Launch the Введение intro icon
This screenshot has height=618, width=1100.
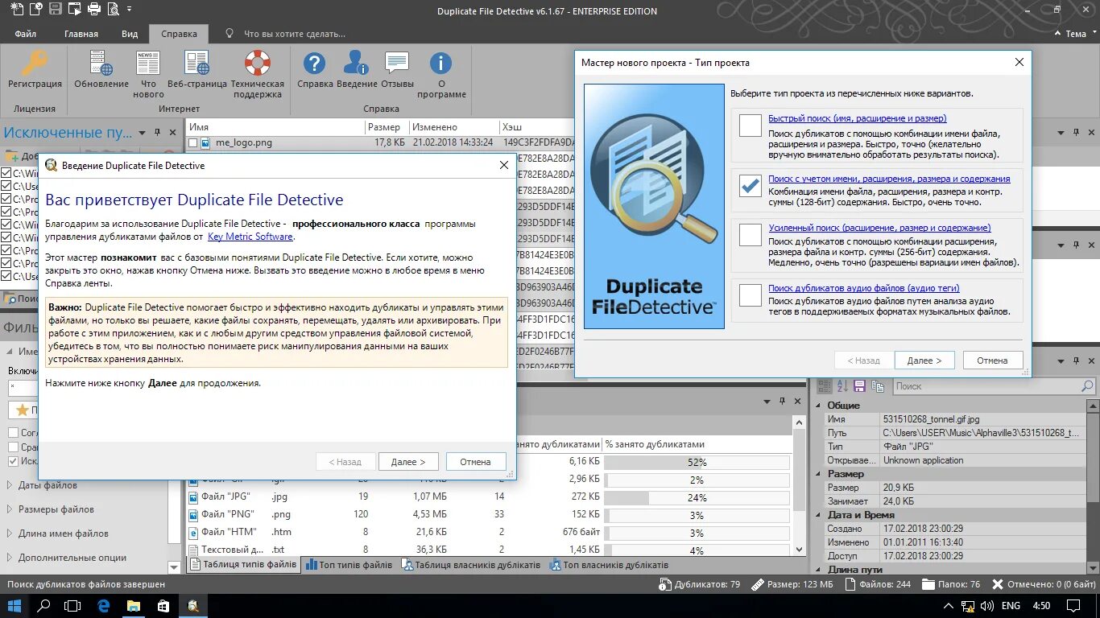[356, 64]
